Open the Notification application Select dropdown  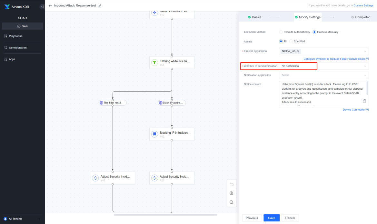[323, 75]
